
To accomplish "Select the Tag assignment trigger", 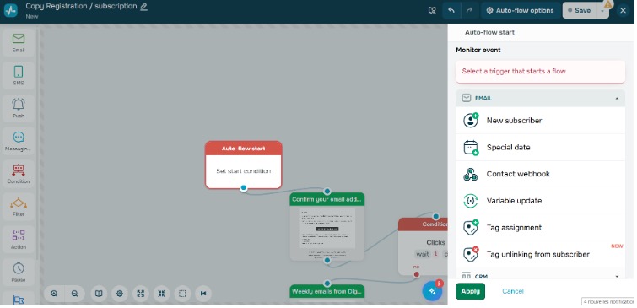I will click(x=540, y=228).
